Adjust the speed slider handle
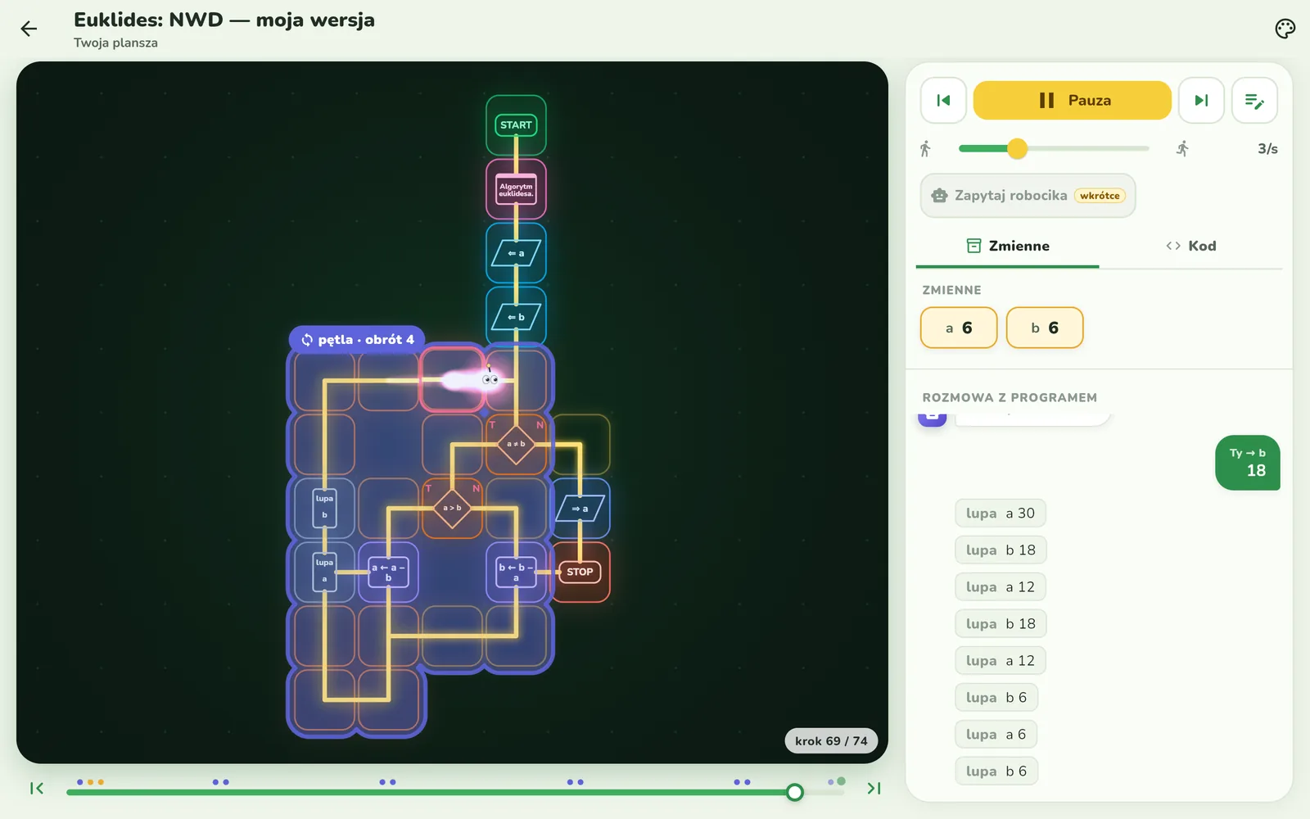 click(1017, 148)
